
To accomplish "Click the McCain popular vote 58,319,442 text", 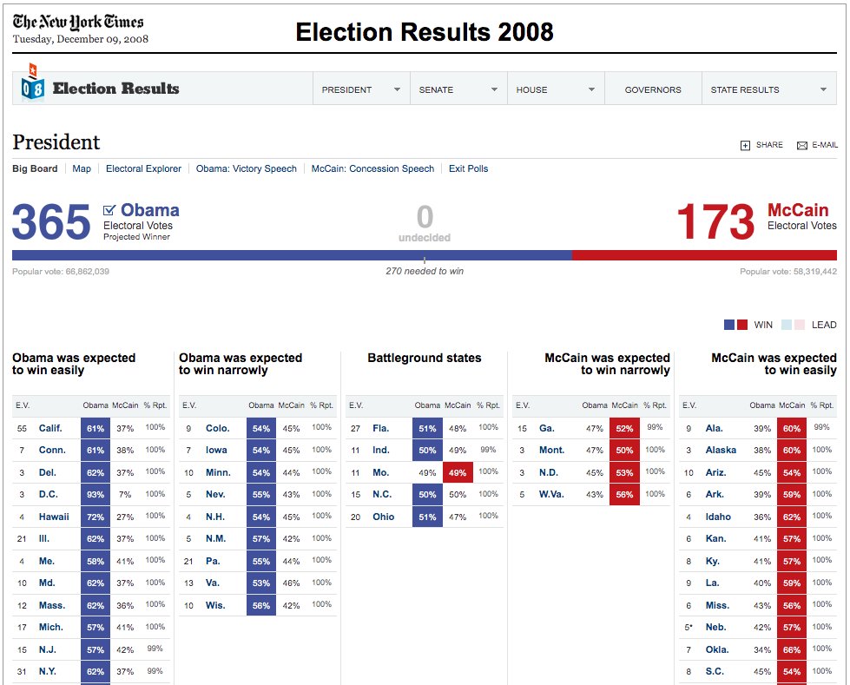I will click(x=788, y=272).
